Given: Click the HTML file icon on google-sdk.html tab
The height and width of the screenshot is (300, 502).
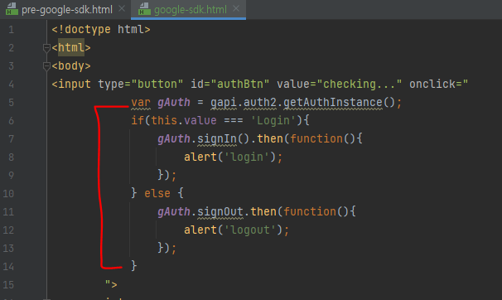Looking at the screenshot, I should (144, 9).
